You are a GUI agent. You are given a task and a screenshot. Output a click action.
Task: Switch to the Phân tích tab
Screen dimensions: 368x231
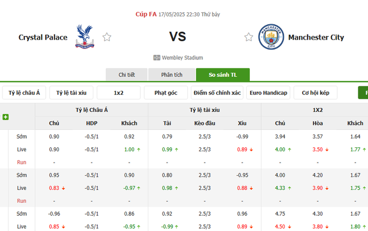tap(172, 75)
